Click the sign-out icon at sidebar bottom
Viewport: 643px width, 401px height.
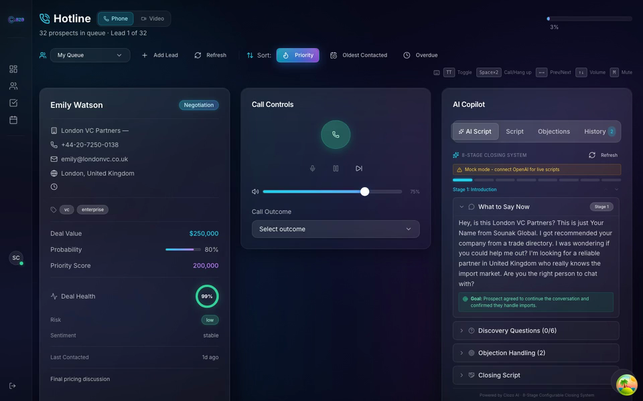coord(11,386)
